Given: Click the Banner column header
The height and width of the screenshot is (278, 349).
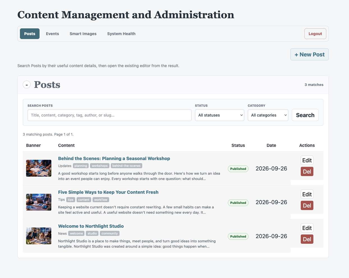Looking at the screenshot, I should 33,145.
